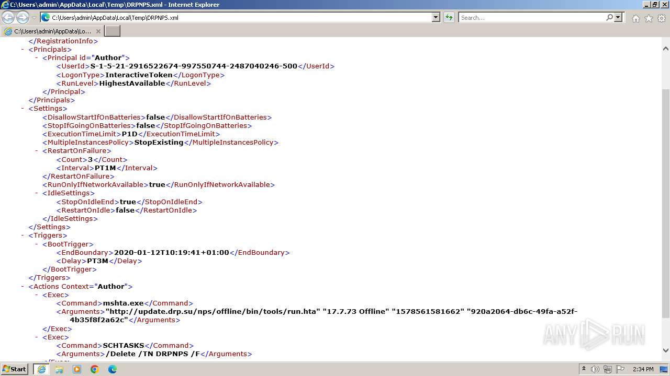The height and width of the screenshot is (376, 670).
Task: Click Internet Explorer taskbar icon
Action: click(41, 369)
